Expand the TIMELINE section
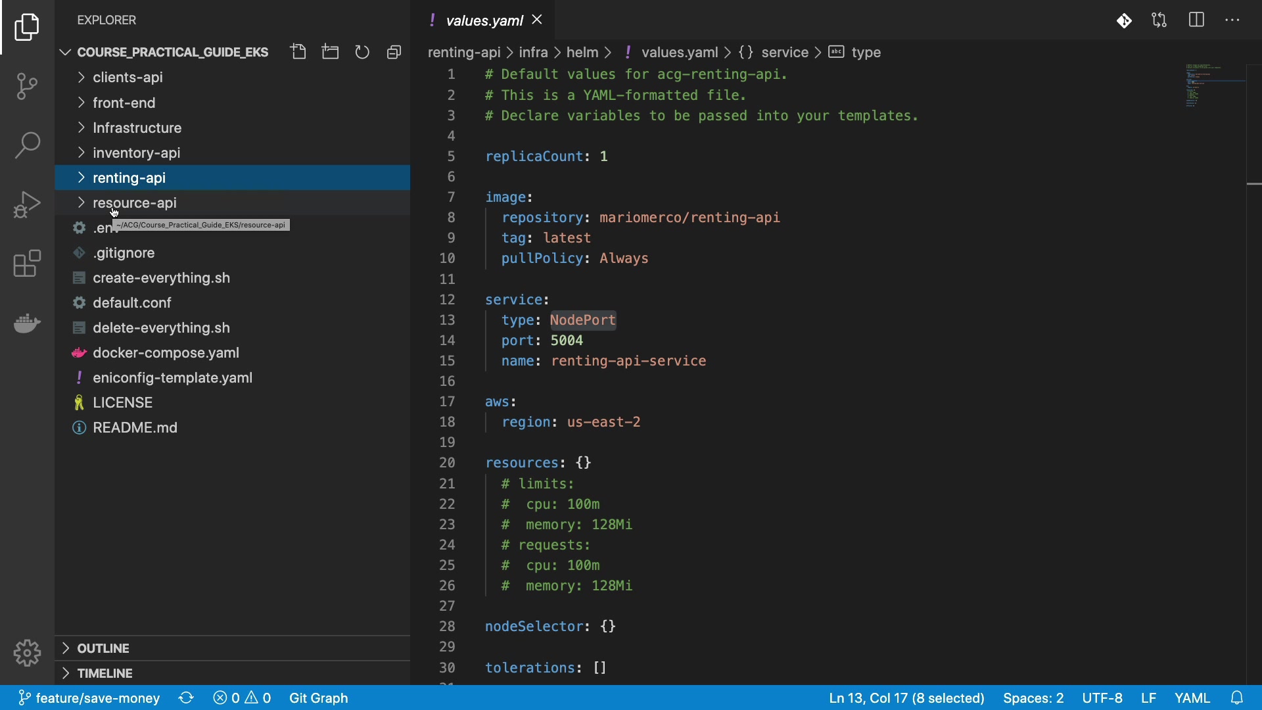 pyautogui.click(x=104, y=673)
